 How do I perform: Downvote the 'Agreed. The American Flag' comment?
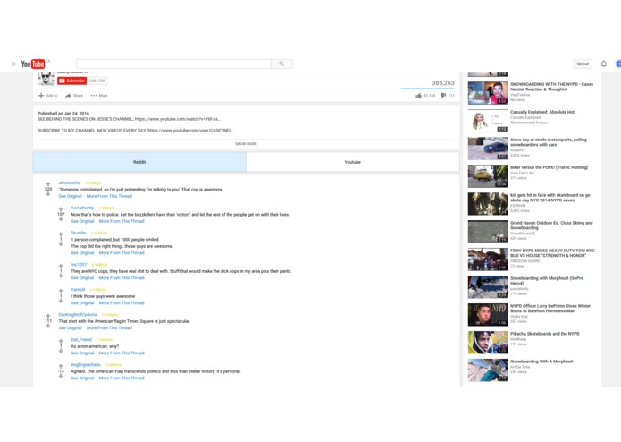(x=61, y=376)
